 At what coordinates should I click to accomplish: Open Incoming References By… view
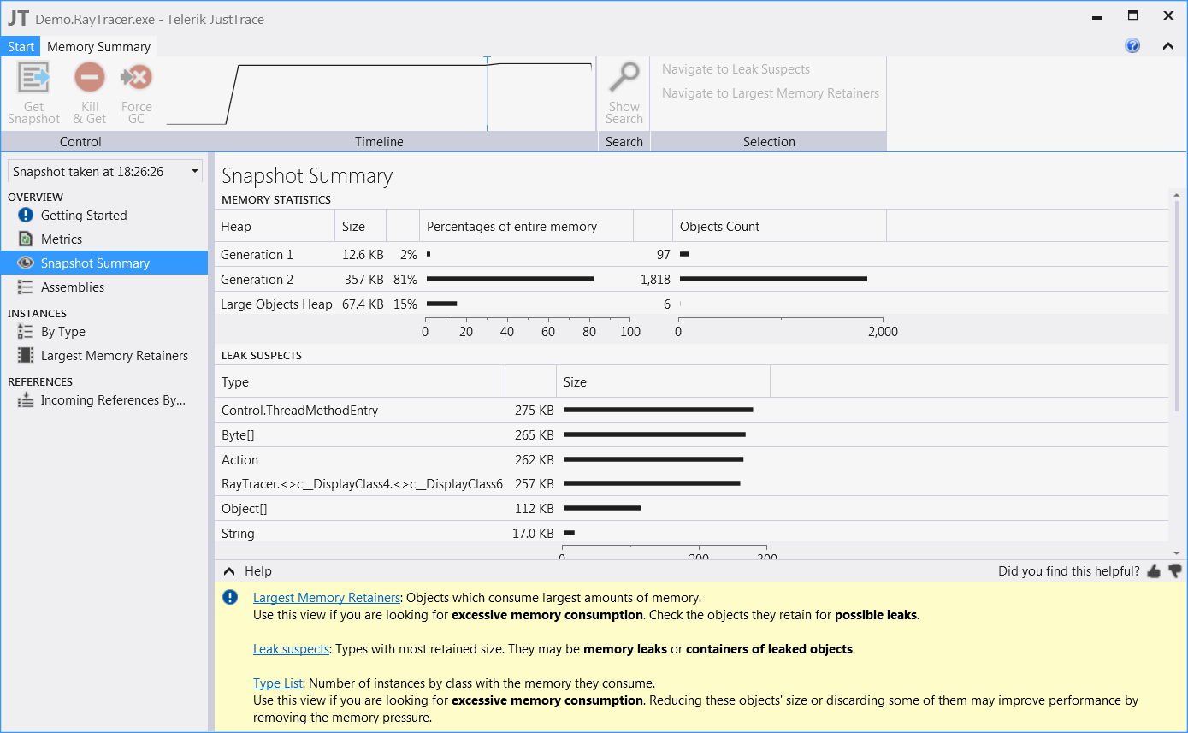pos(113,400)
